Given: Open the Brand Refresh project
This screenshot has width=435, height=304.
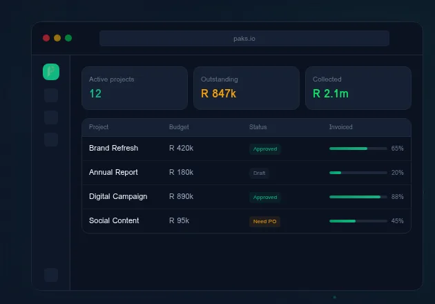Looking at the screenshot, I should click(x=113, y=148).
